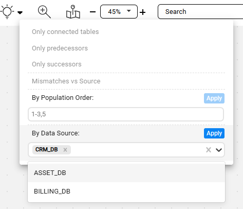
Task: Click the map navigation icon
Action: coord(73,12)
